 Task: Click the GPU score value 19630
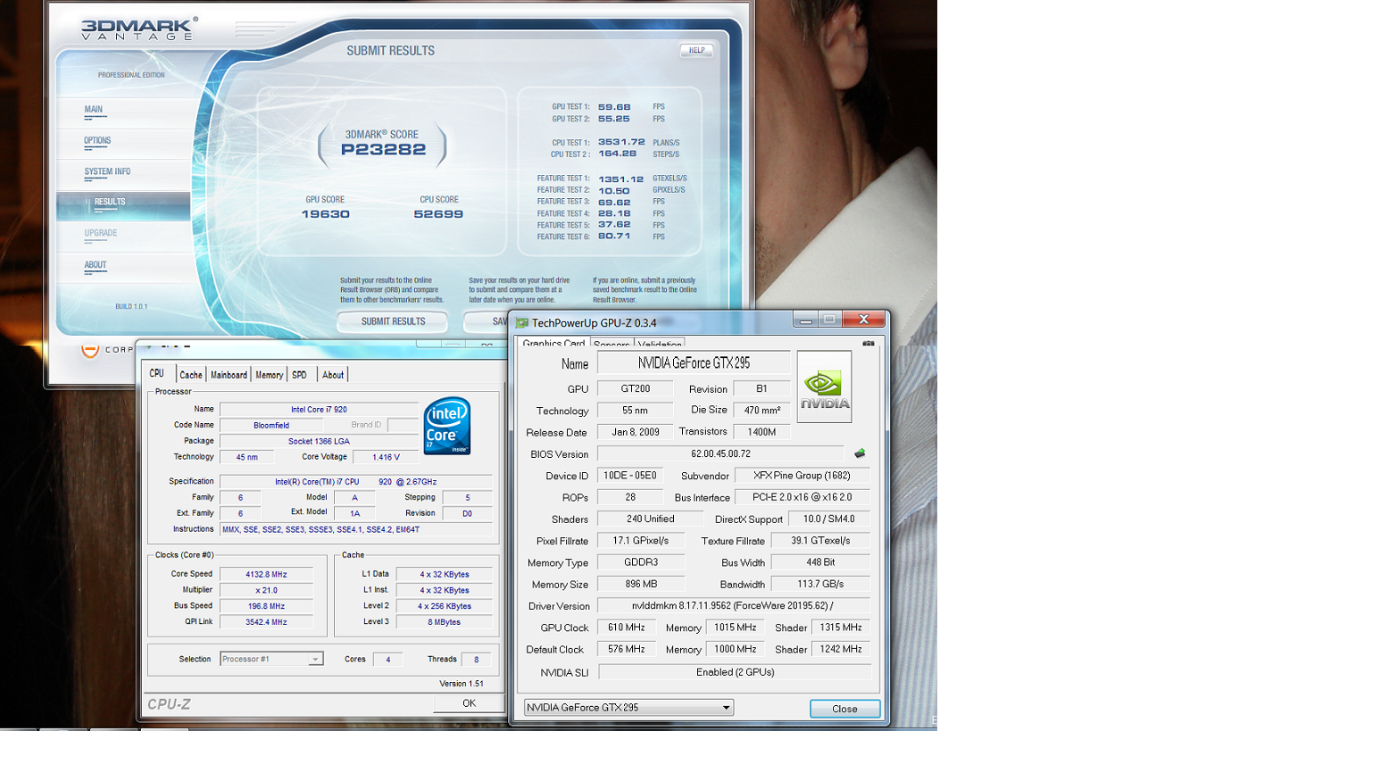pos(326,214)
